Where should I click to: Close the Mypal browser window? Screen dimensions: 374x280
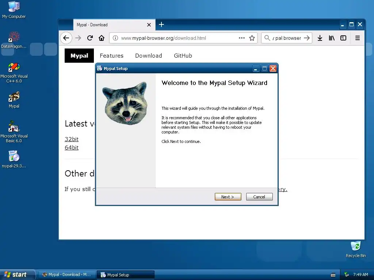click(360, 24)
